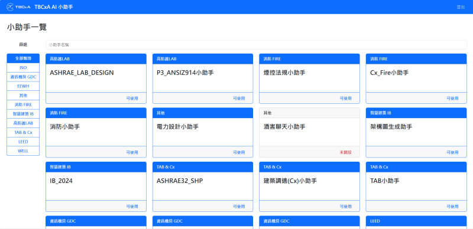Image resolution: width=473 pixels, height=229 pixels.
Task: Click 可使用 status on 建築調適(Cx)小助手 card
Action: point(346,207)
